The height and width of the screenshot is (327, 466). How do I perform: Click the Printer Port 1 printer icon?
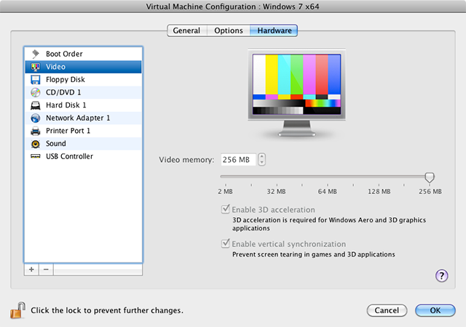(36, 131)
